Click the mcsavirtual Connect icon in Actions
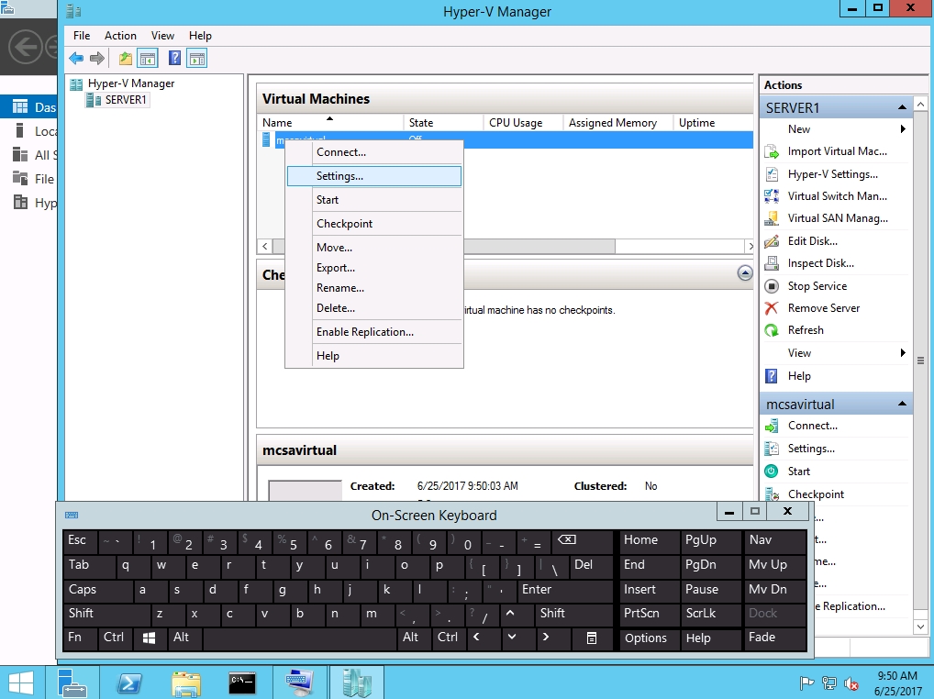 tap(772, 426)
